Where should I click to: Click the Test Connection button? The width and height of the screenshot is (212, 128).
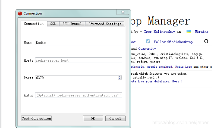pyautogui.click(x=36, y=119)
